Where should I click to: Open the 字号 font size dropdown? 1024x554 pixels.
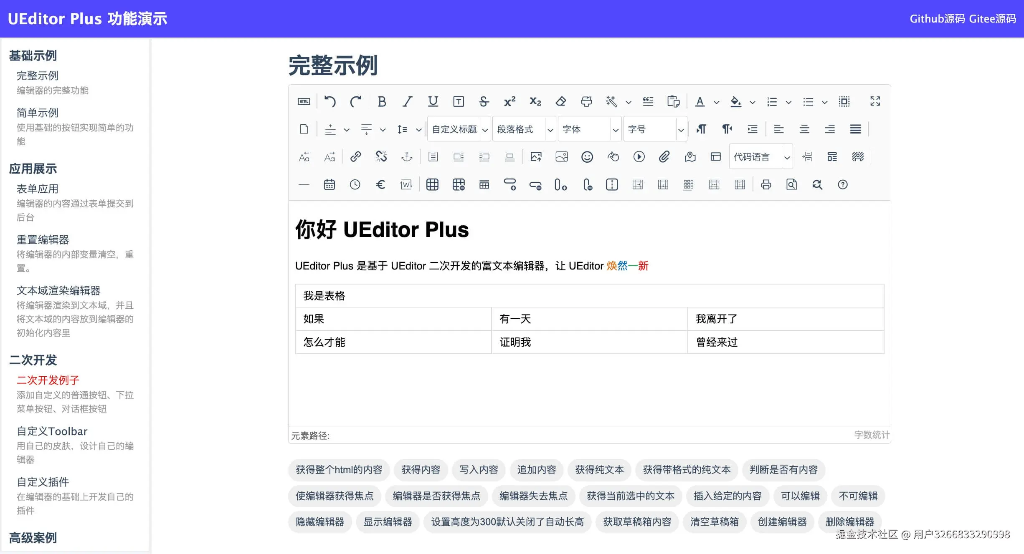click(655, 129)
